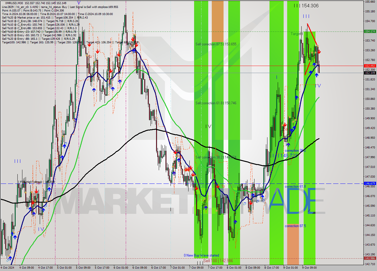The width and height of the screenshot is (377, 271).
Task: Click the 155.180 price axis value
Action: (370, 11)
